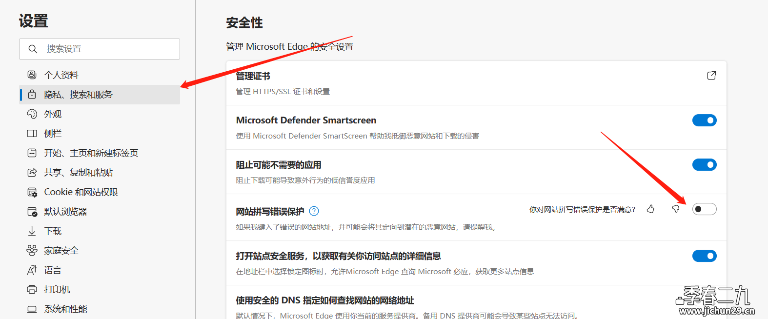The height and width of the screenshot is (319, 768).
Task: Go to Cookie 和网站权限
Action: click(x=100, y=192)
